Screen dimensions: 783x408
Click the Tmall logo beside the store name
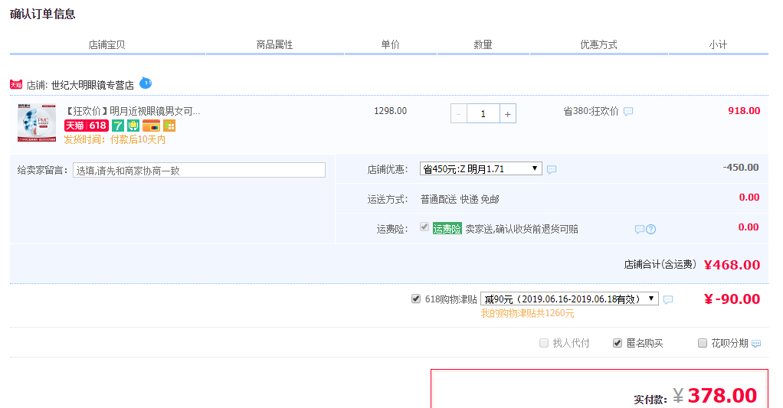tap(16, 85)
